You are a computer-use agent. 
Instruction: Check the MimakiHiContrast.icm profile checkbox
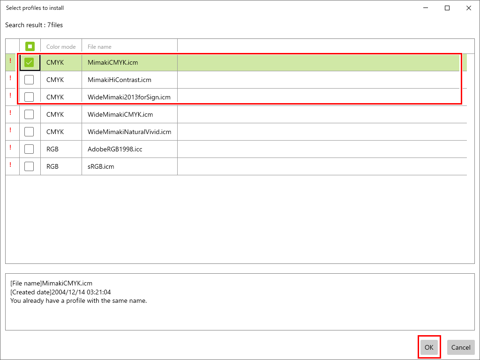[29, 80]
